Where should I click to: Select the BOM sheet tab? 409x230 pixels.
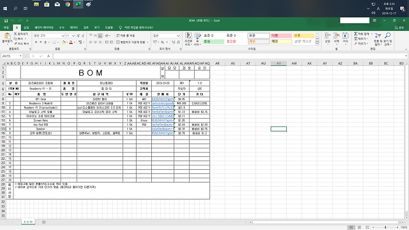coord(28,222)
